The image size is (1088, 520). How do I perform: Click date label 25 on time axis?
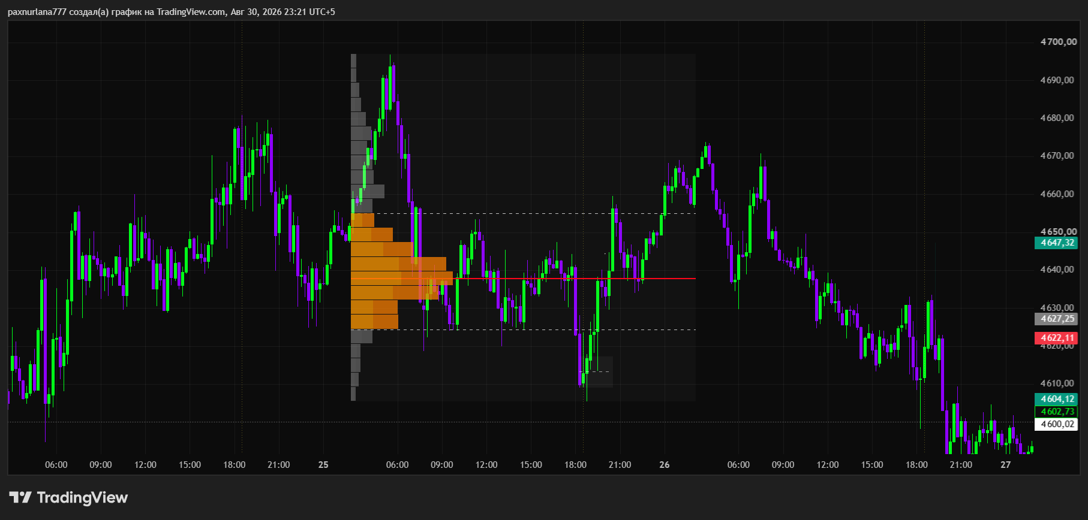323,465
